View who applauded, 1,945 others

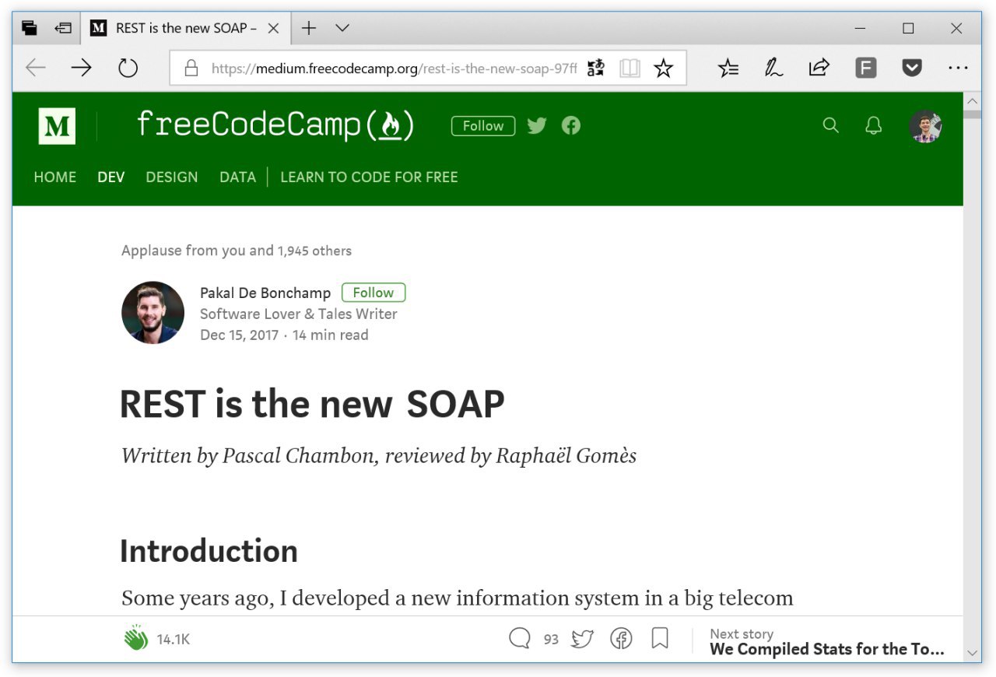pyautogui.click(x=314, y=251)
